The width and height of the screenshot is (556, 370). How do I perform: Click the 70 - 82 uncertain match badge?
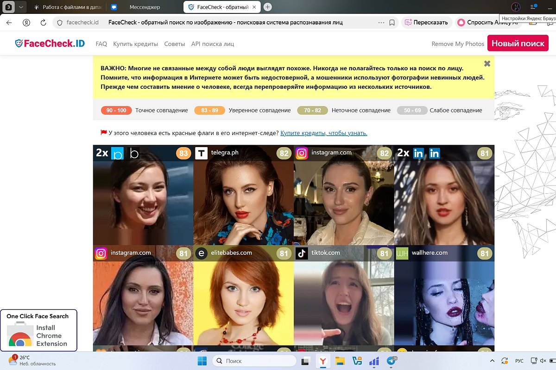click(312, 111)
